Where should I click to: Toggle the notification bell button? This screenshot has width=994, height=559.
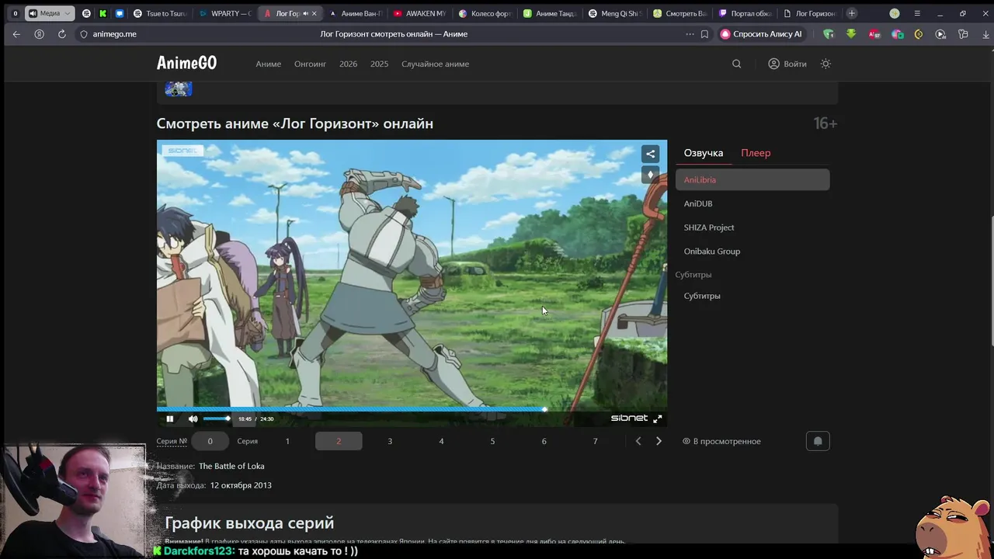pyautogui.click(x=818, y=441)
